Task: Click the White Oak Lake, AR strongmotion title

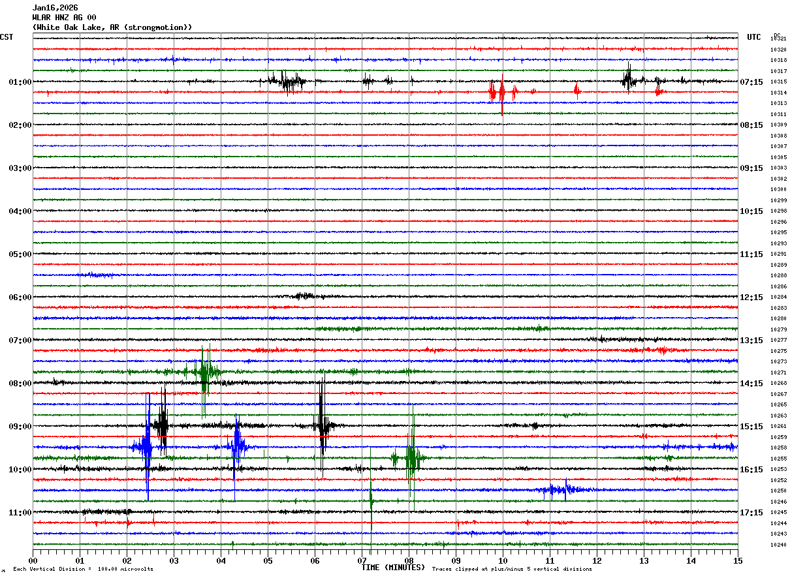Action: point(112,27)
